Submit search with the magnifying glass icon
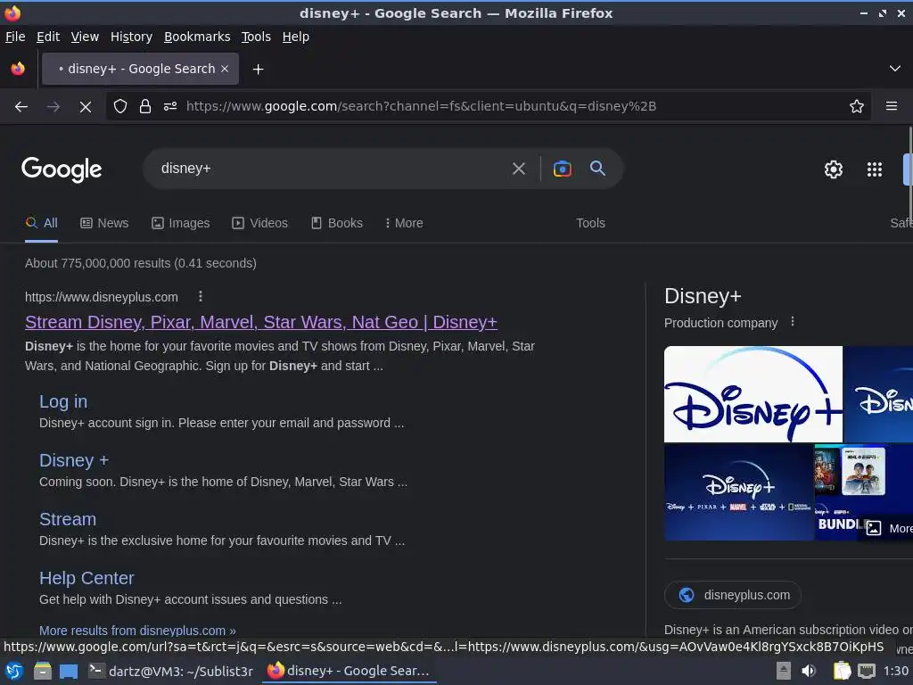The width and height of the screenshot is (913, 685). (x=597, y=169)
